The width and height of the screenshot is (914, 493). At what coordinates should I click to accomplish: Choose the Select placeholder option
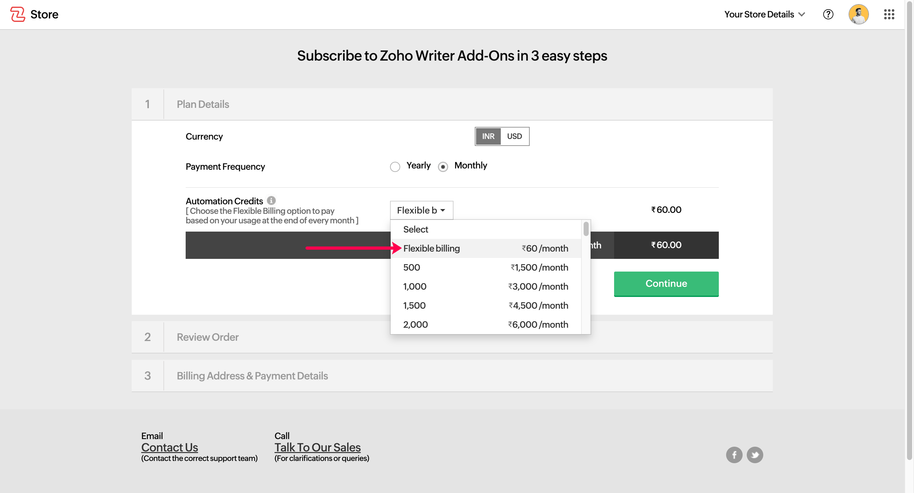485,229
